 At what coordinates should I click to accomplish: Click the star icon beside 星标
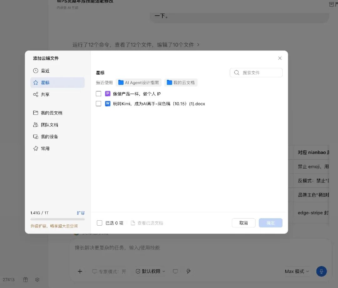[x=36, y=82]
